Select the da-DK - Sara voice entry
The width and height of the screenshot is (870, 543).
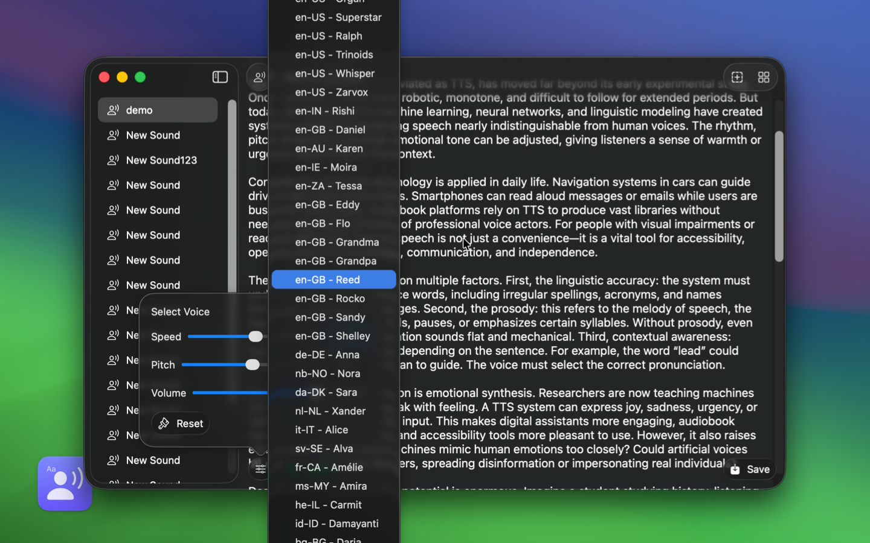click(326, 392)
